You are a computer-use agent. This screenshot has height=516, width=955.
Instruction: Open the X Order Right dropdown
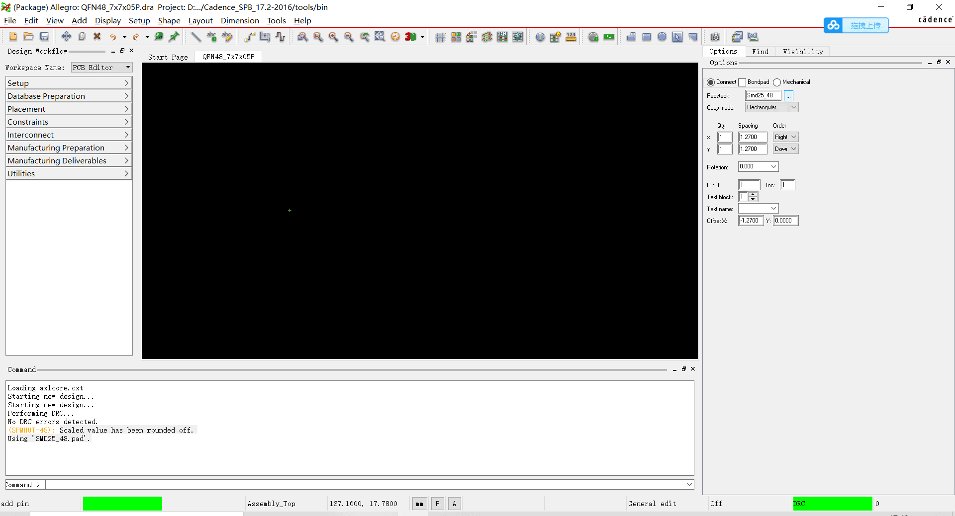[x=785, y=137]
